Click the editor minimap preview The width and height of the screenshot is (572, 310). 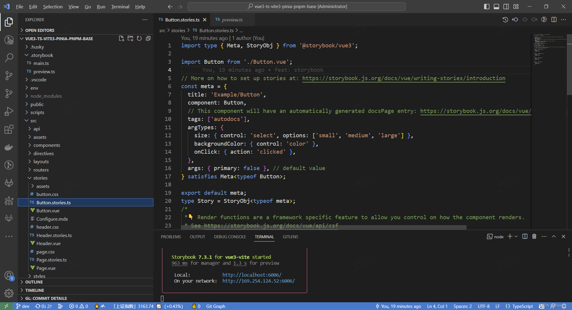549,49
